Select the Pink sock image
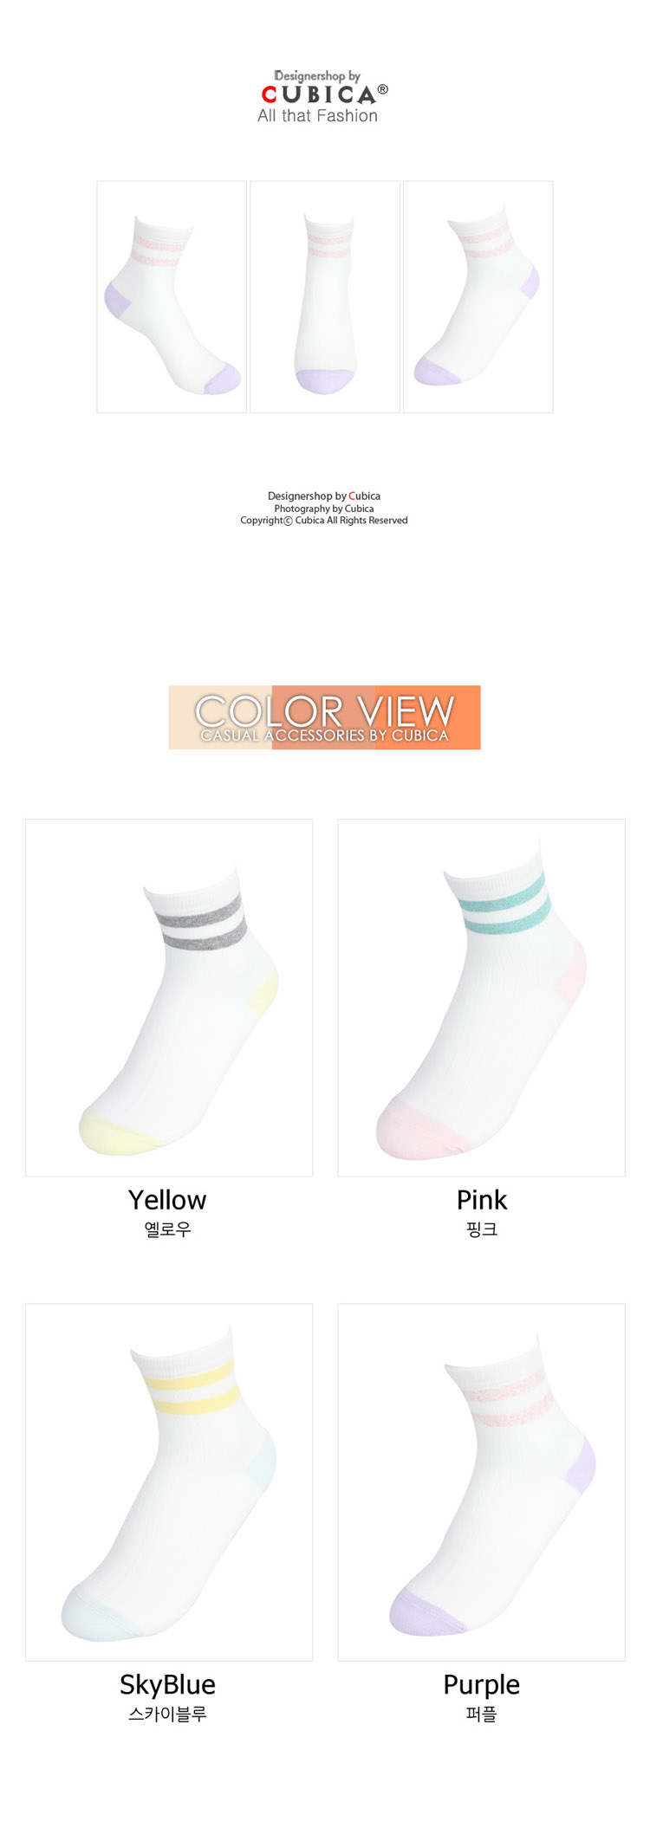 click(x=481, y=997)
